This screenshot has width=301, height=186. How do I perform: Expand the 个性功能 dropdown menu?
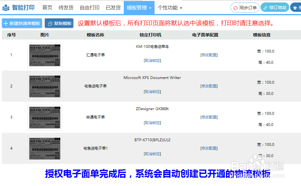coord(170,8)
